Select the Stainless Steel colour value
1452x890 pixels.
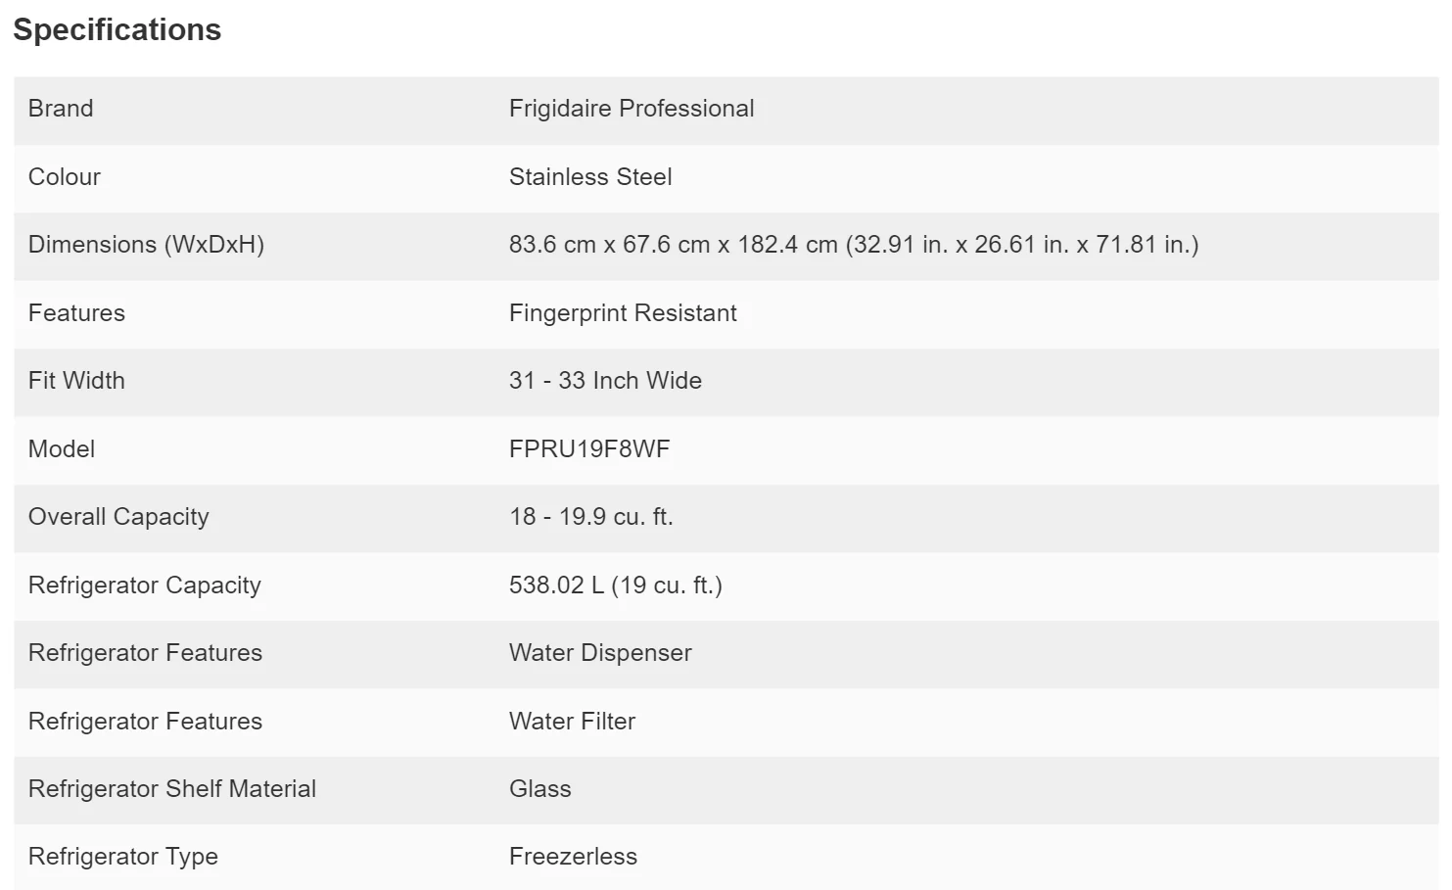[590, 177]
